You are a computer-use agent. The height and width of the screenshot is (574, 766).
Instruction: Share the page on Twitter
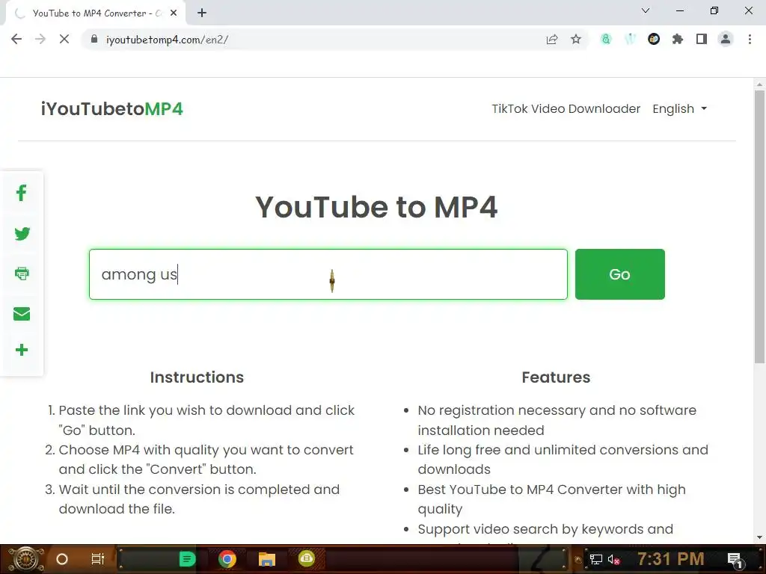coord(22,234)
